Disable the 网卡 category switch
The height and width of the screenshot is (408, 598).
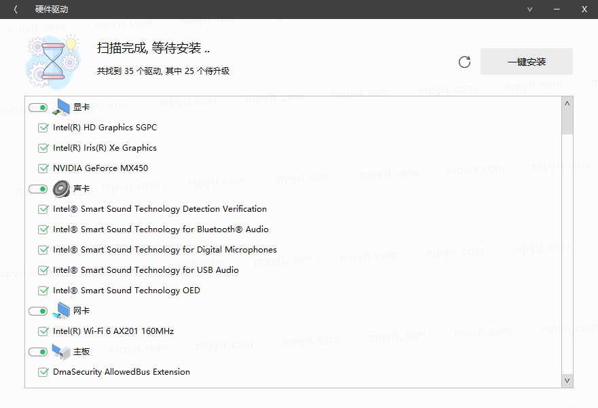[x=38, y=311]
